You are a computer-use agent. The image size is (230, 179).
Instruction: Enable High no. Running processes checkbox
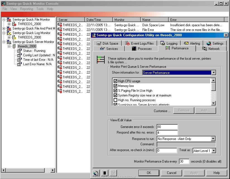pos(116,100)
